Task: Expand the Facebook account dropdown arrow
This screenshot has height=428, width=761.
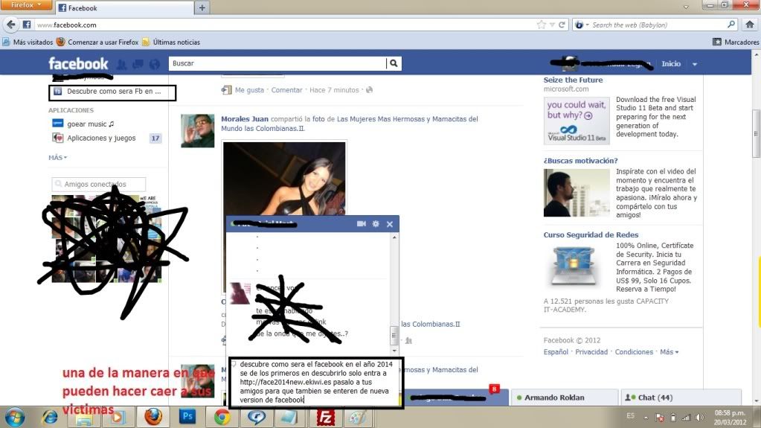Action: [695, 64]
